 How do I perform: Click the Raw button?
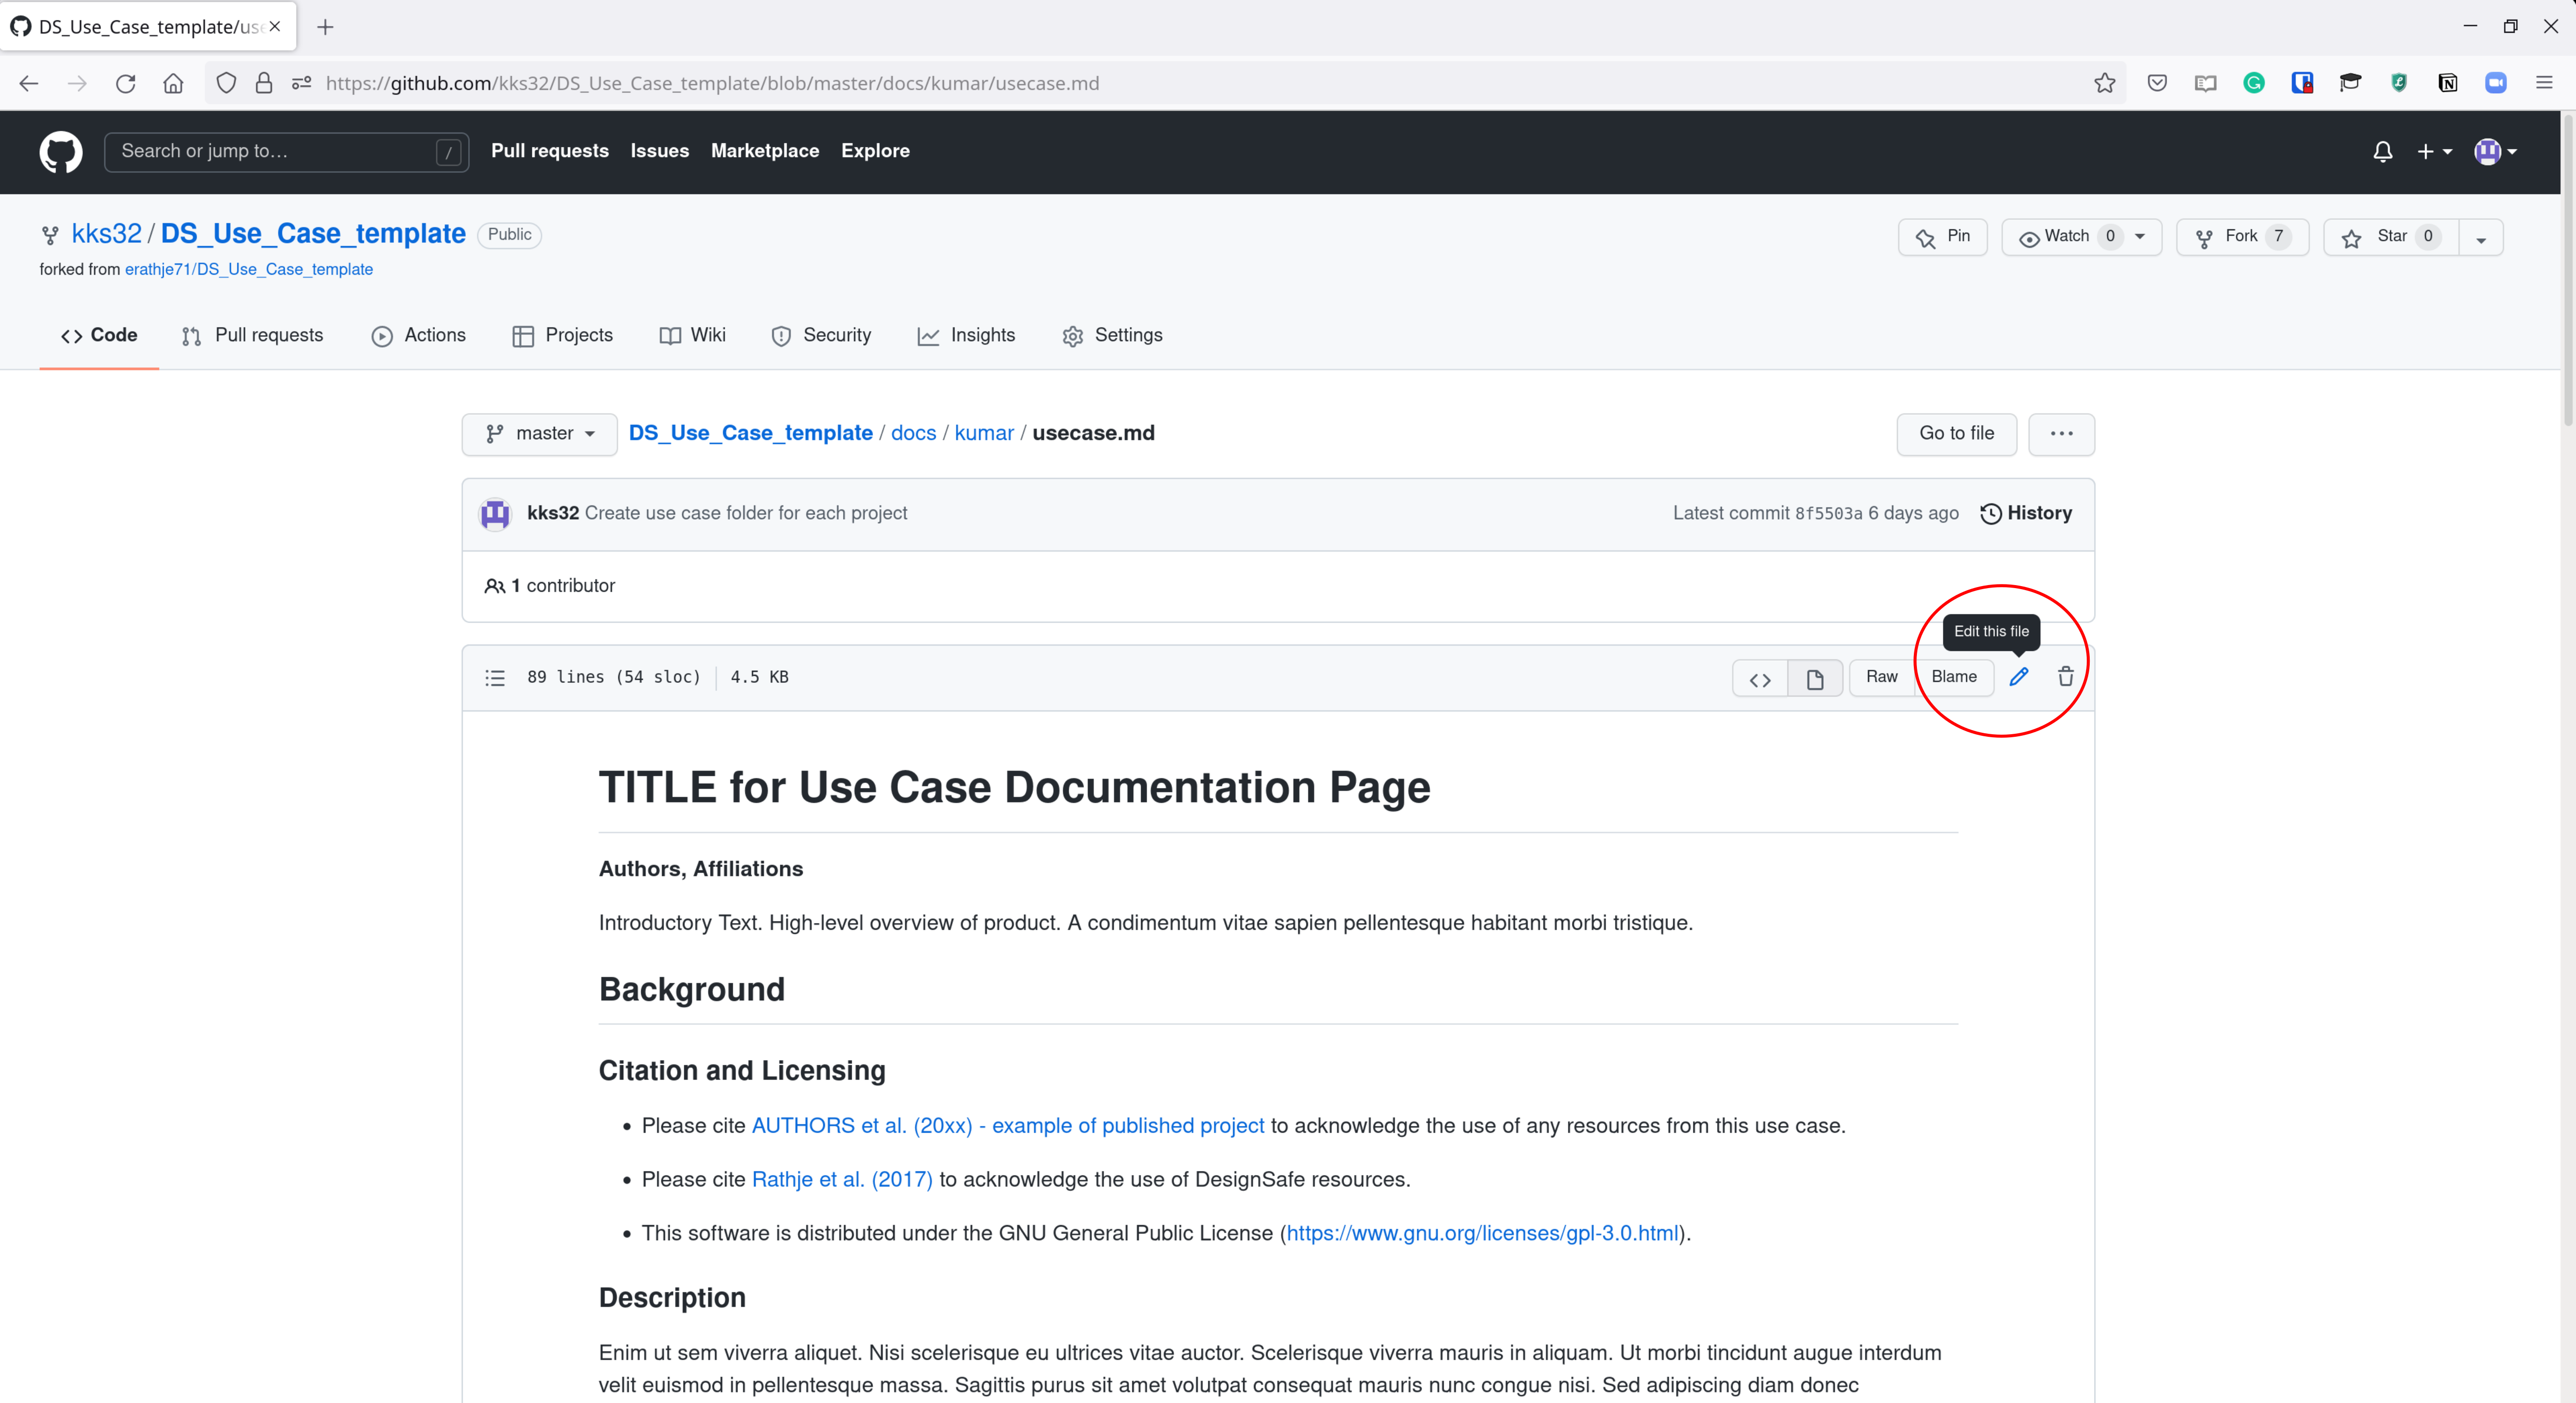point(1880,677)
